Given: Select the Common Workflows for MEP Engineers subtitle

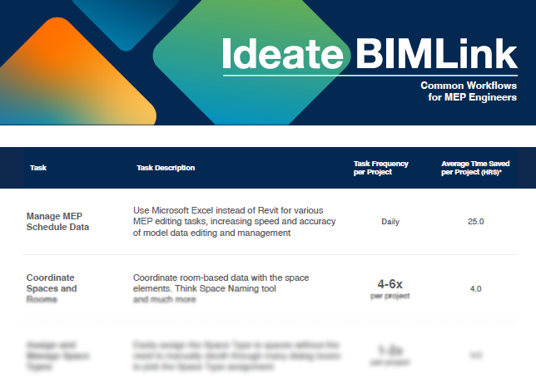Looking at the screenshot, I should pyautogui.click(x=469, y=91).
